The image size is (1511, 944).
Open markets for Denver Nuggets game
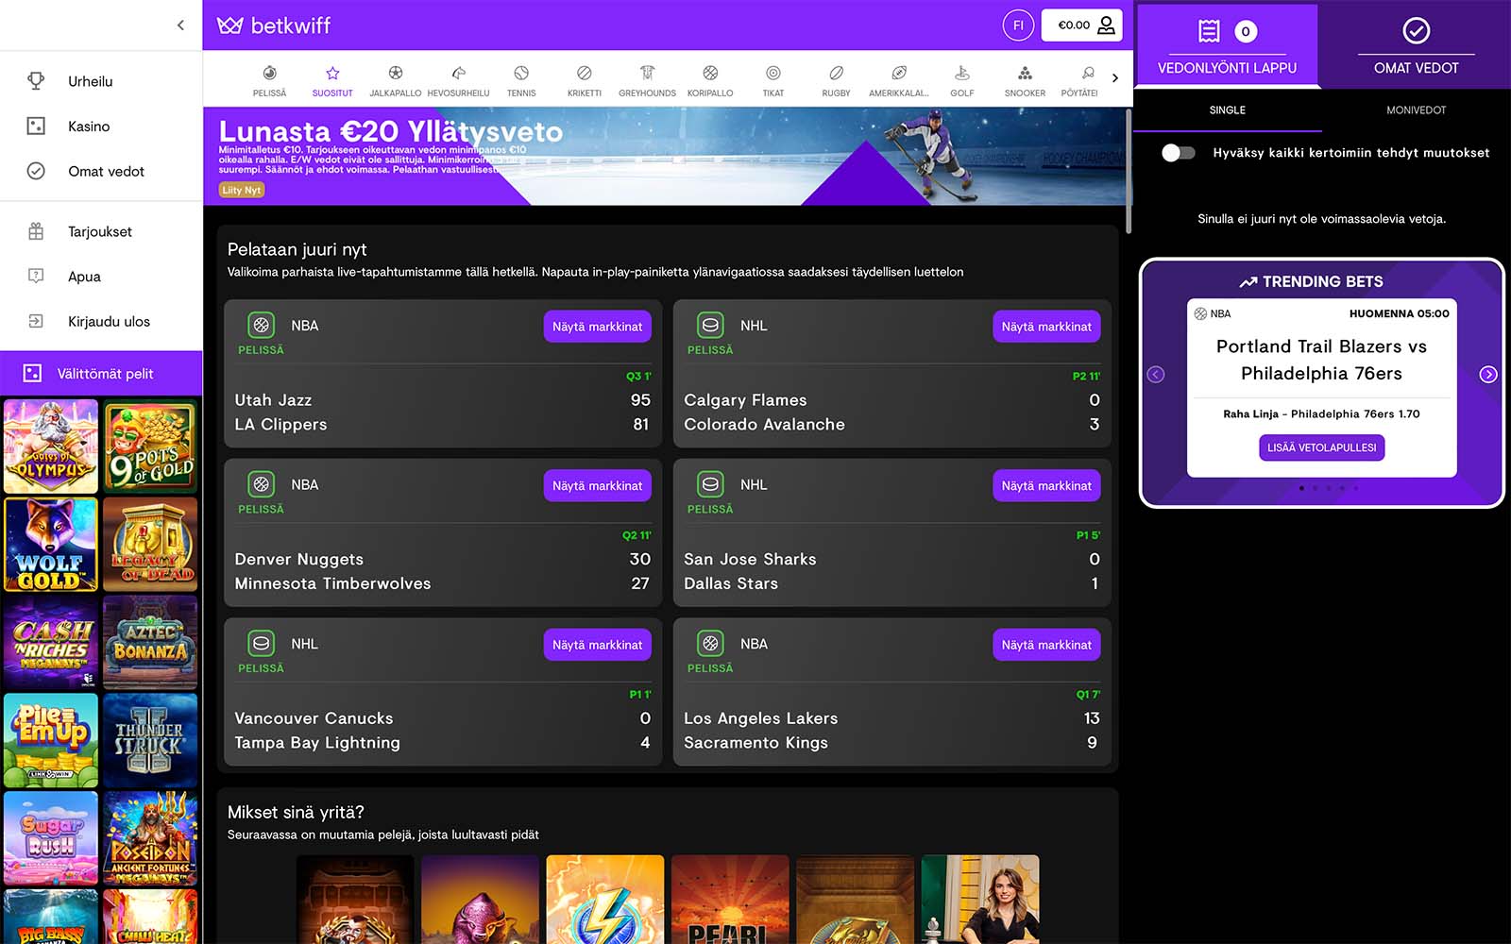[597, 486]
